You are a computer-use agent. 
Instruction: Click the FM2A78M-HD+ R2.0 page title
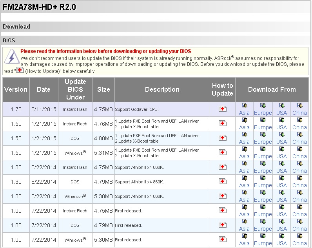tap(39, 7)
